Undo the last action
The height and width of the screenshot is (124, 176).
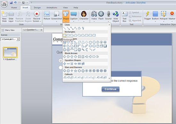15,3
